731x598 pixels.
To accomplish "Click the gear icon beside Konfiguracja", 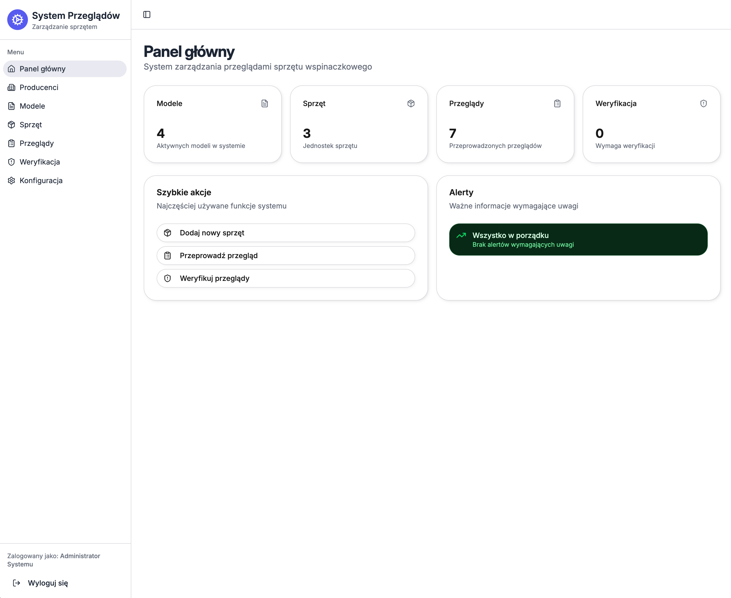I will coord(11,181).
